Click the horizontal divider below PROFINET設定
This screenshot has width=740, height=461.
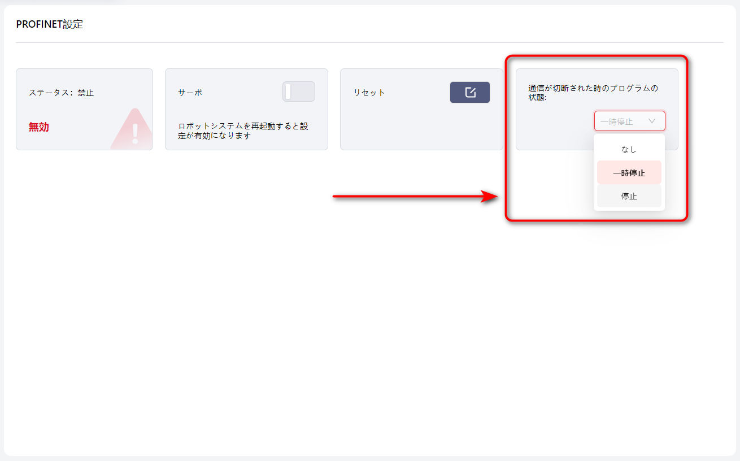point(369,42)
